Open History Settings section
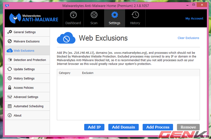Image resolution: width=211 pixels, height=139 pixels. tap(27, 78)
